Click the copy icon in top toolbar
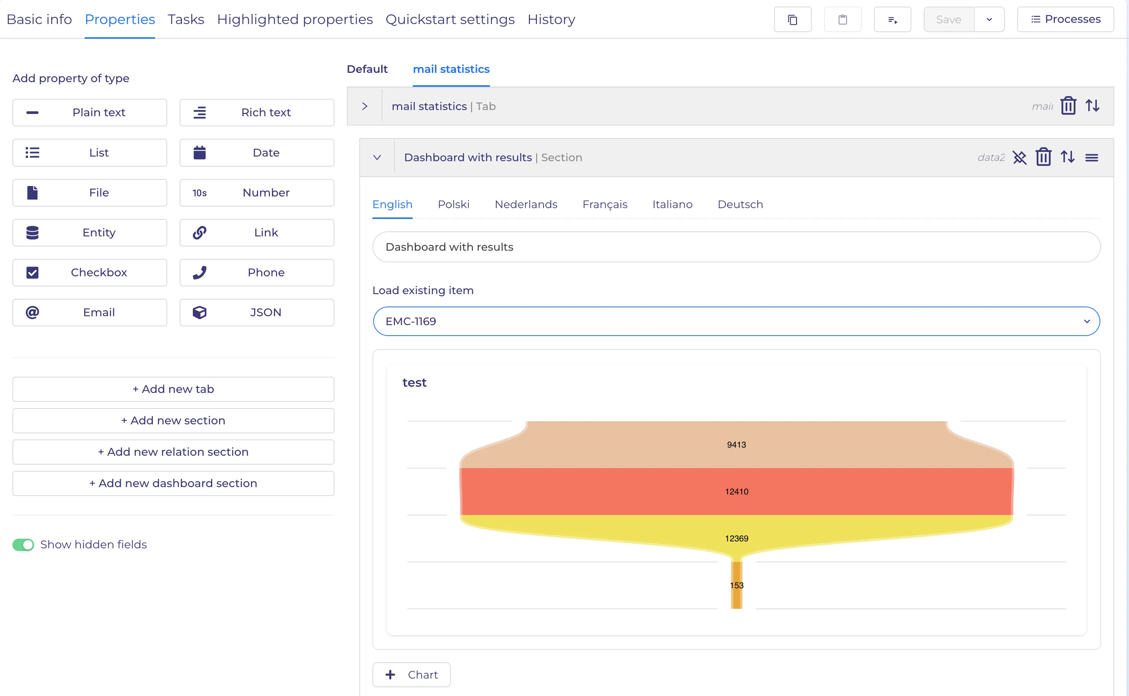This screenshot has height=696, width=1129. coord(792,19)
